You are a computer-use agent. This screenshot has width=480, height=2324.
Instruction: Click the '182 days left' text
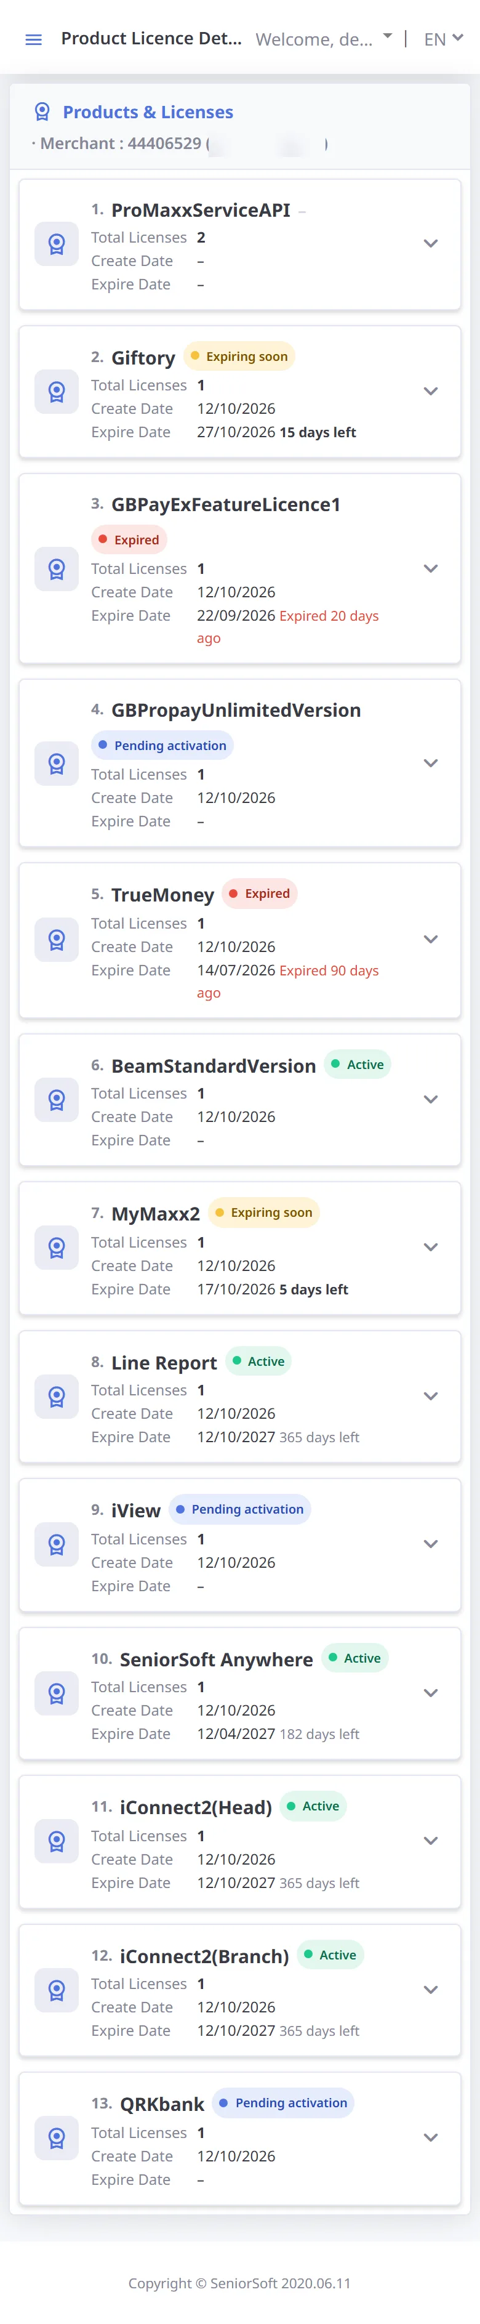(x=319, y=1735)
